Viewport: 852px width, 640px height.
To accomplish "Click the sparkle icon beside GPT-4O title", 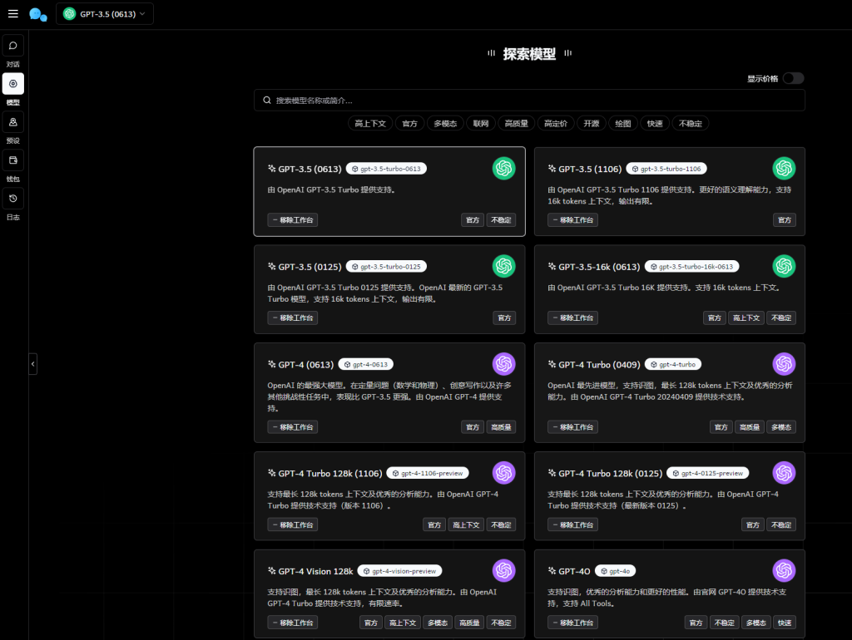I will [552, 570].
